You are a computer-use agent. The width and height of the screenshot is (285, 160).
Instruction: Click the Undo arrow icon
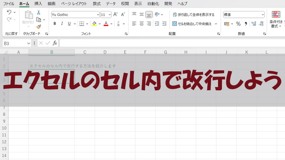(9, 12)
